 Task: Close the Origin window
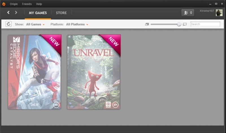[222, 4]
